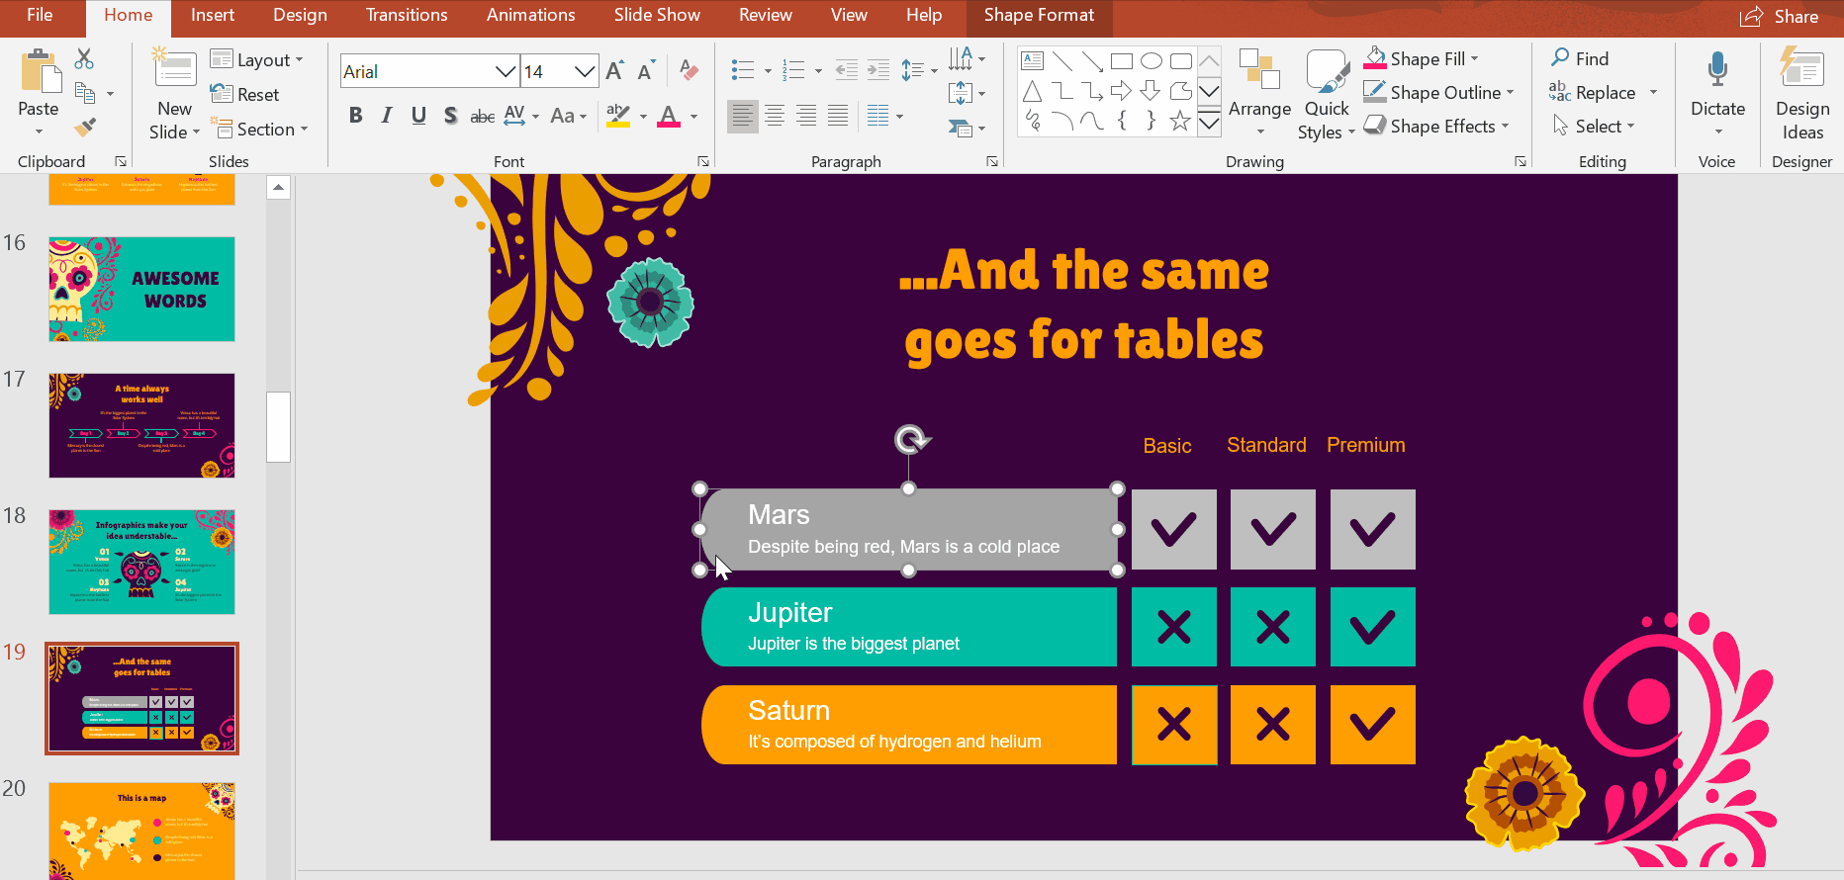Expand the font size dropdown

click(x=585, y=71)
